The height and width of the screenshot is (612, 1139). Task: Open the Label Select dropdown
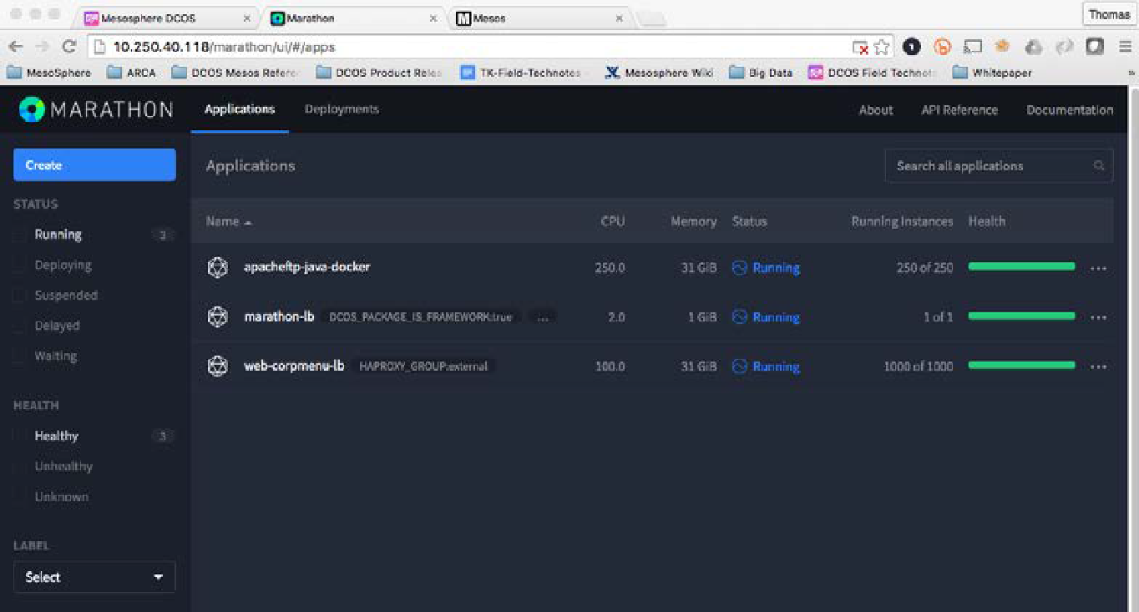pos(94,577)
